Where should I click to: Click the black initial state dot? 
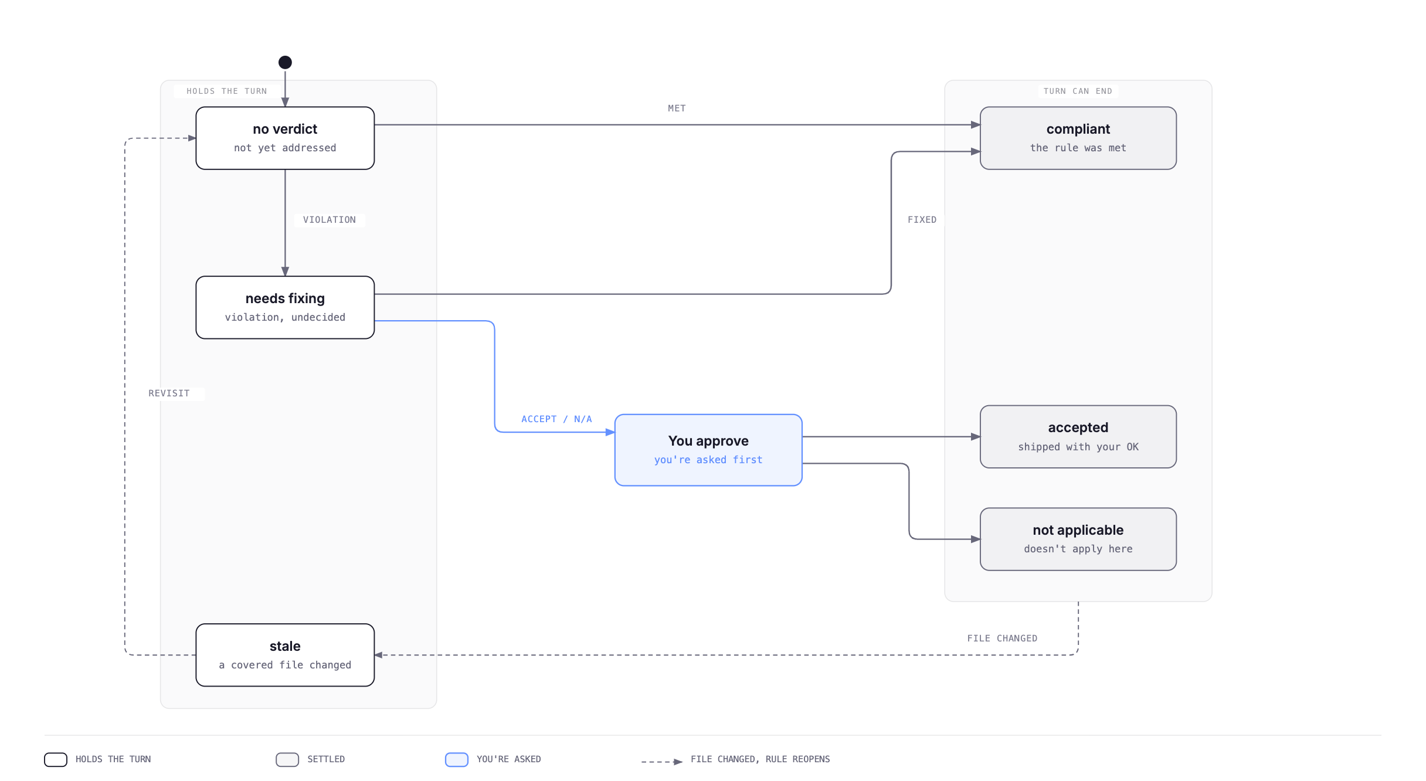coord(285,62)
